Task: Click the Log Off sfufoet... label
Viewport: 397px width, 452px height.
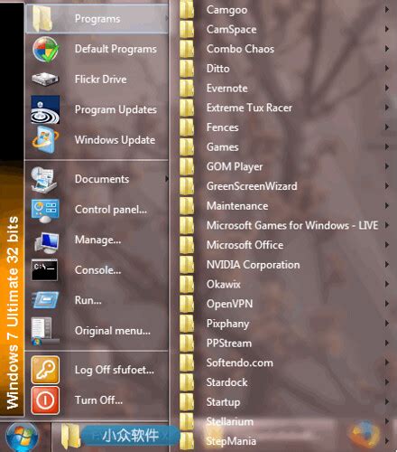Action: [x=115, y=370]
